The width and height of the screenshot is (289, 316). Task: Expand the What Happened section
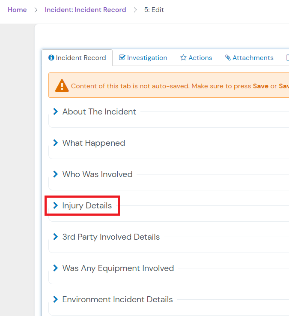[x=55, y=143]
